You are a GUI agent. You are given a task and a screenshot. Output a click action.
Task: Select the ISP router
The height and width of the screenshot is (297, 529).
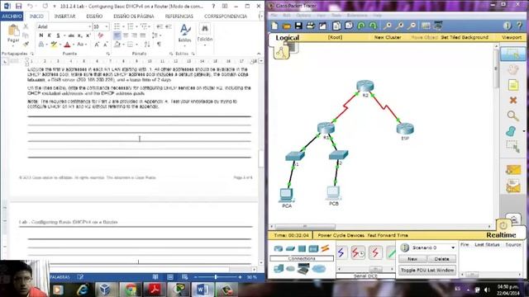pos(405,129)
